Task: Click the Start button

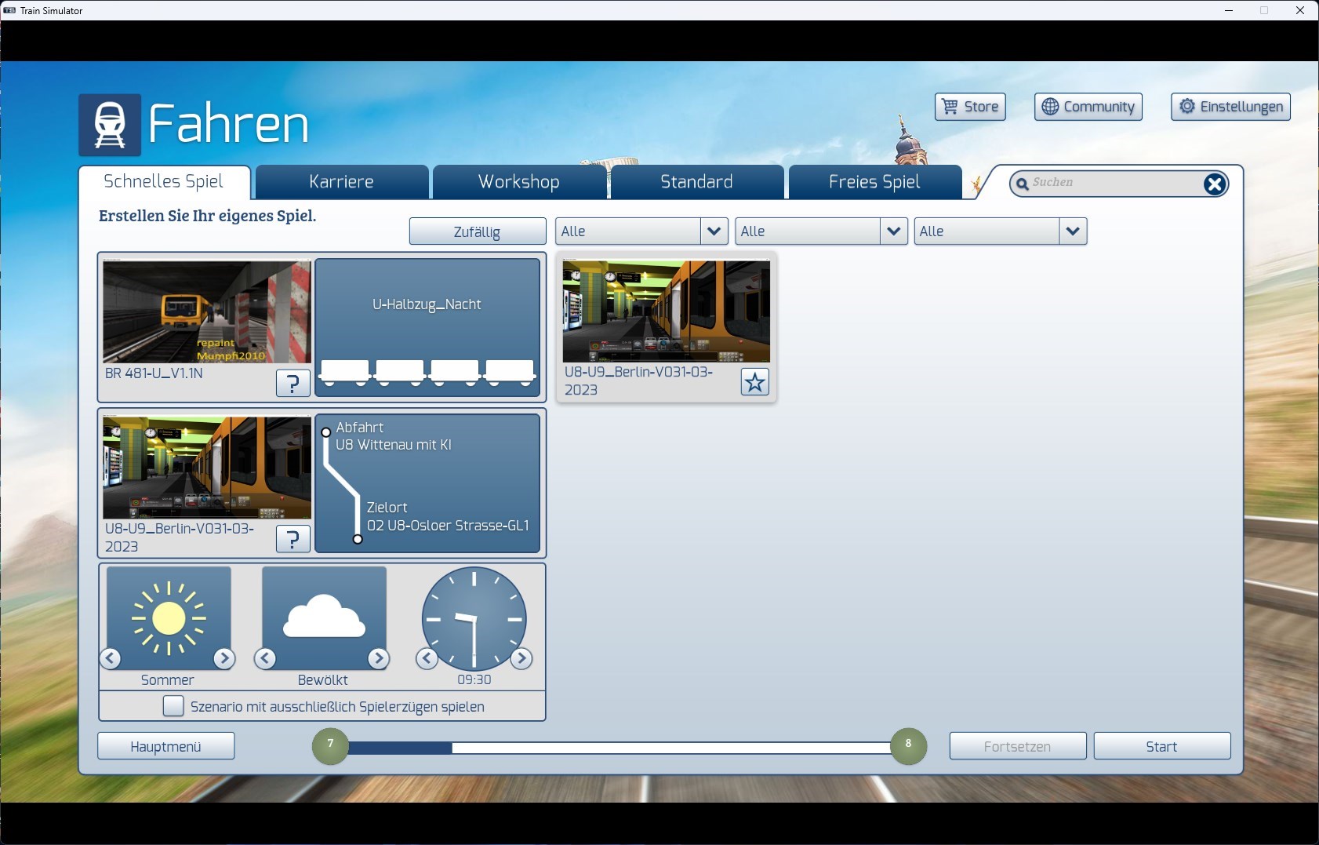Action: [1162, 746]
